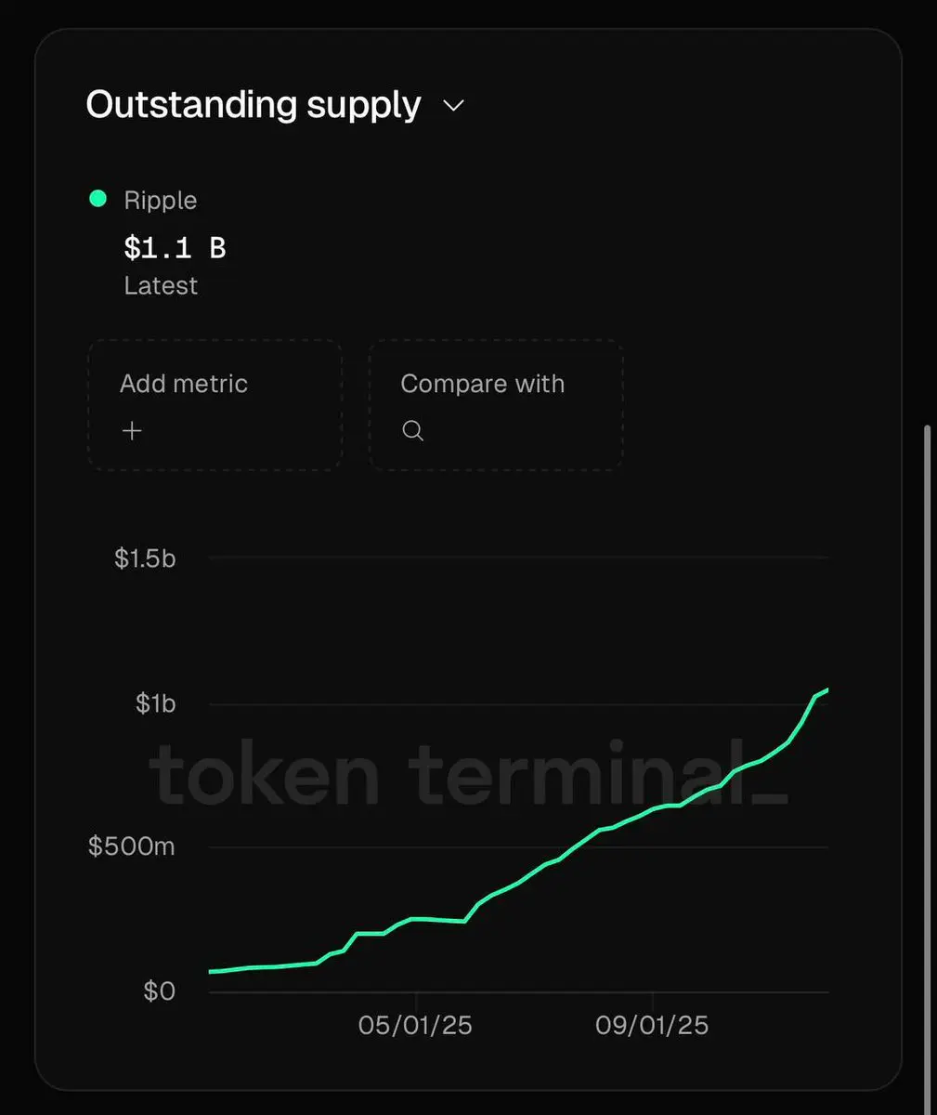Open the Add metric box

pos(215,405)
